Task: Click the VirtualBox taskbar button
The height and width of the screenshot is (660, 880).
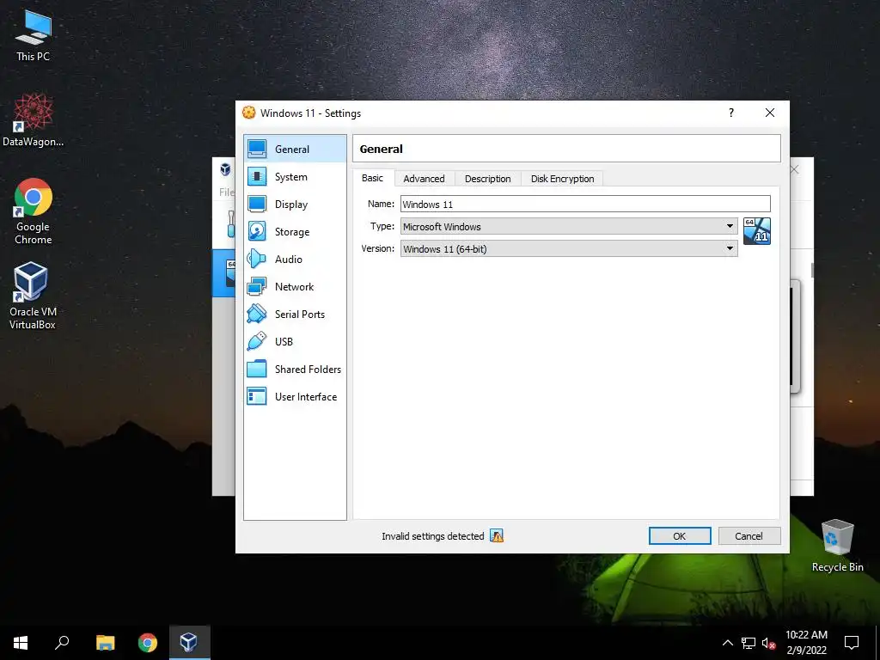Action: point(189,643)
